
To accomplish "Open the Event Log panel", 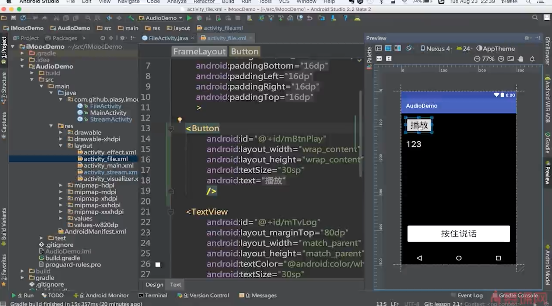I will (470, 295).
